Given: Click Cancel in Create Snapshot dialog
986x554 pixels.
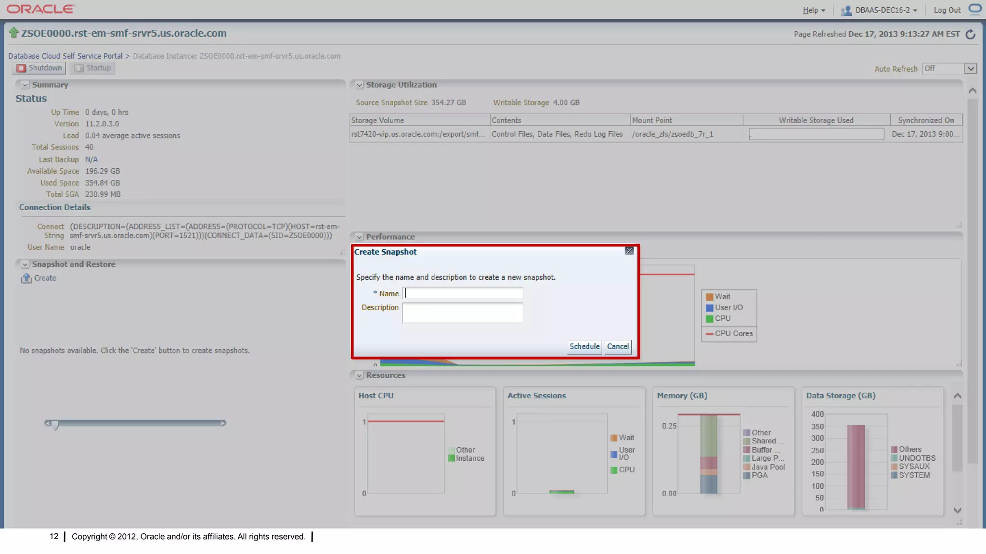Looking at the screenshot, I should point(618,346).
